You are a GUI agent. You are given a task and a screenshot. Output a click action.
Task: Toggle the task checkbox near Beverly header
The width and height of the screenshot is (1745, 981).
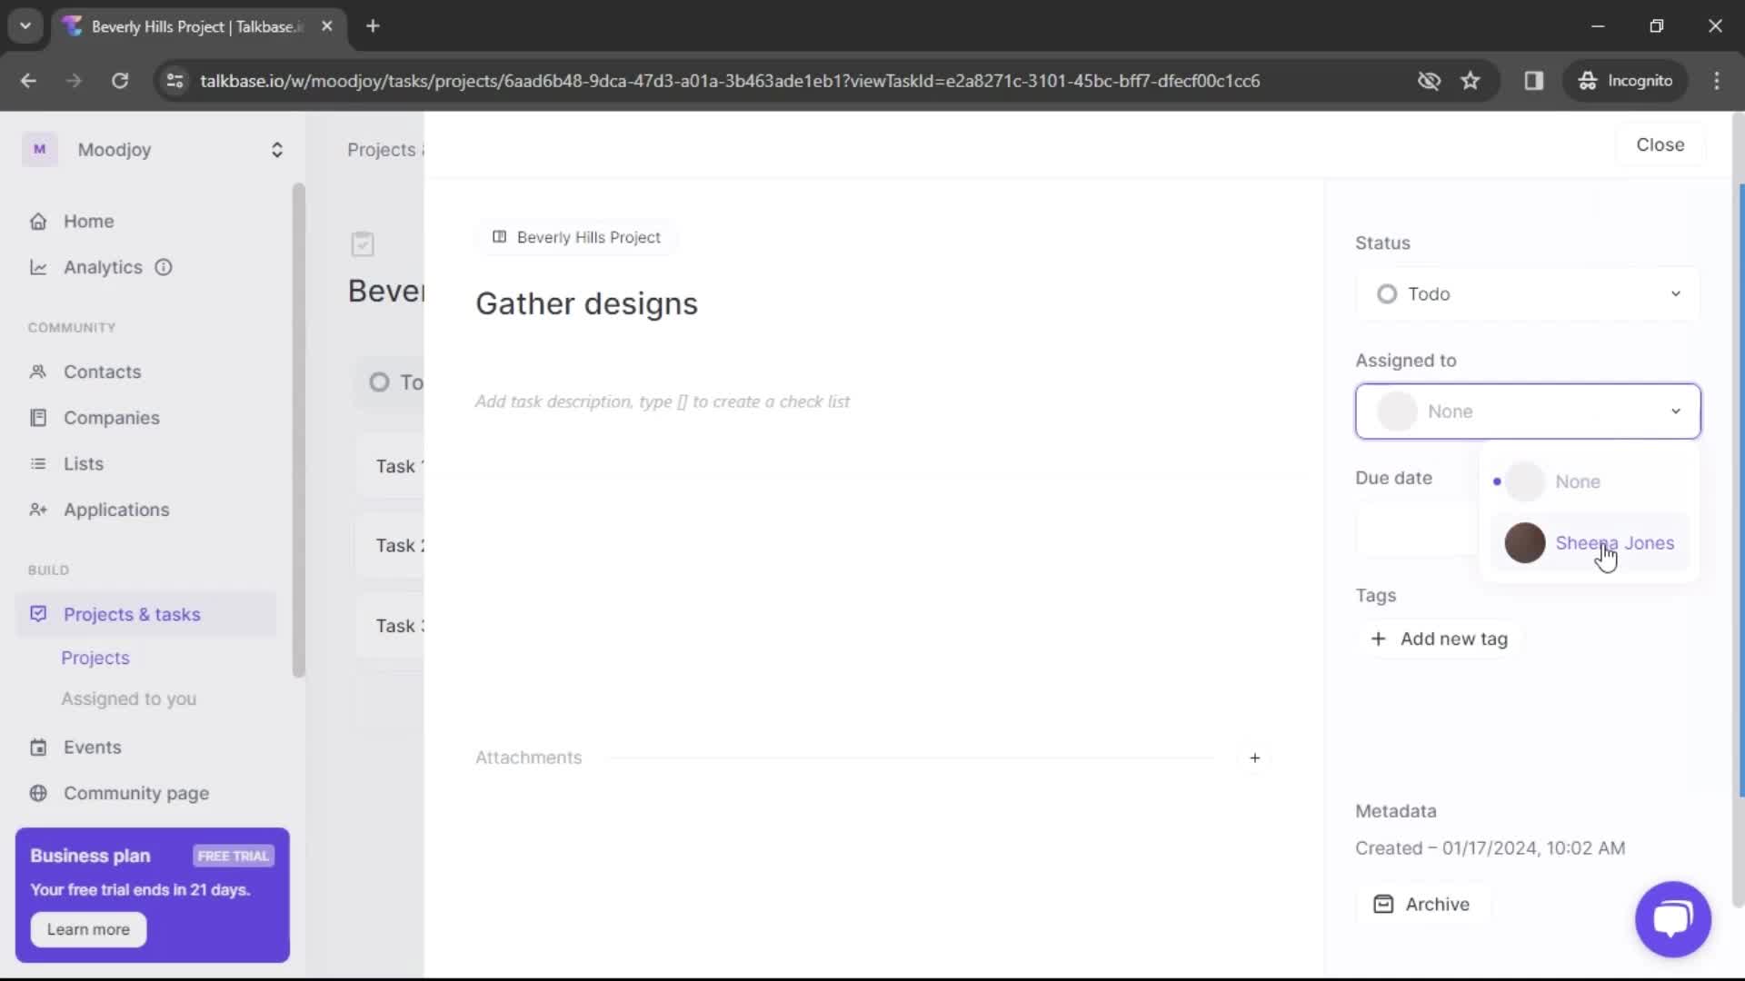click(x=362, y=243)
